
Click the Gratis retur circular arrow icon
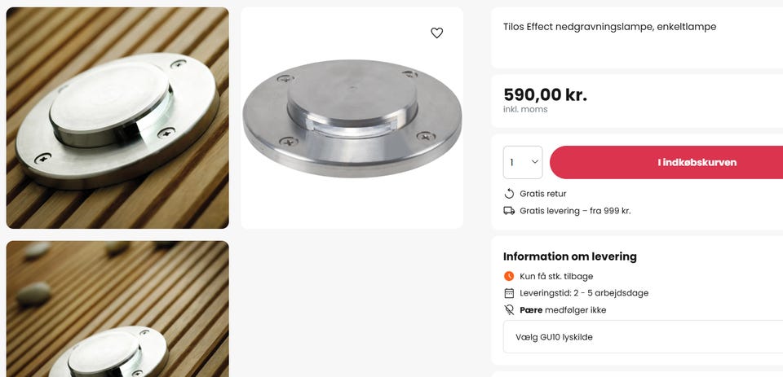(509, 194)
